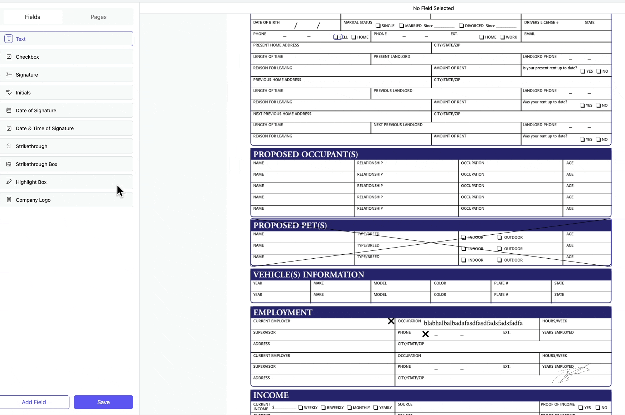Choose the Checkbox field option
625x415 pixels.
point(67,57)
